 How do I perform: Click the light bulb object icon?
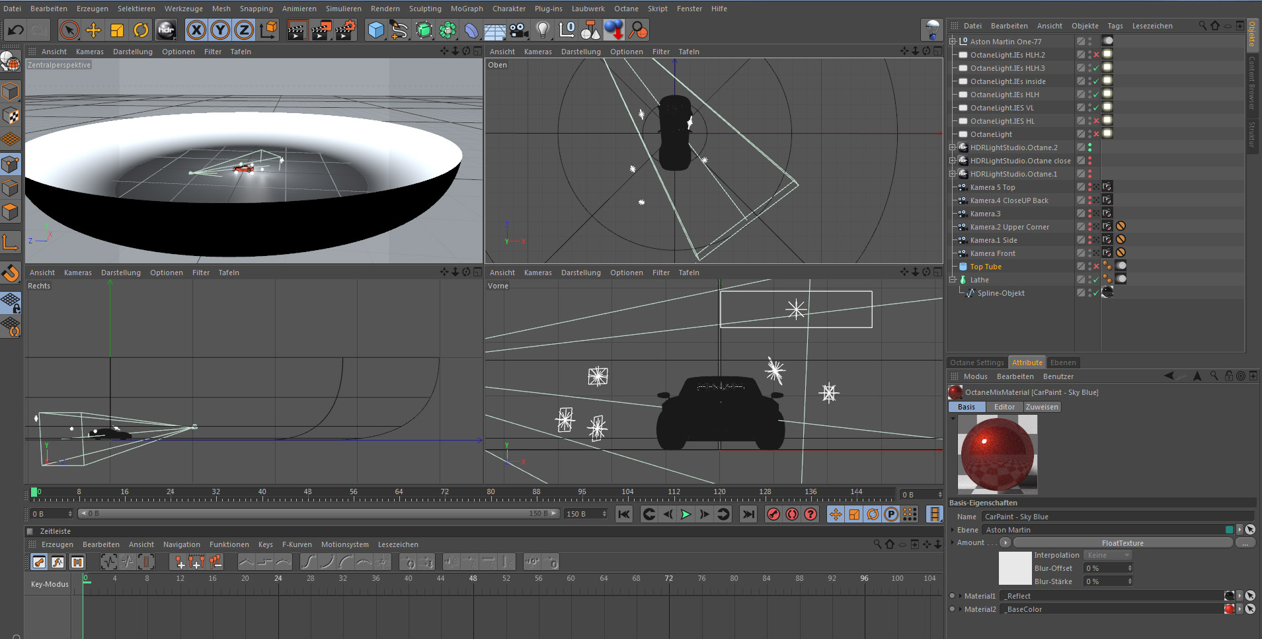pos(543,30)
